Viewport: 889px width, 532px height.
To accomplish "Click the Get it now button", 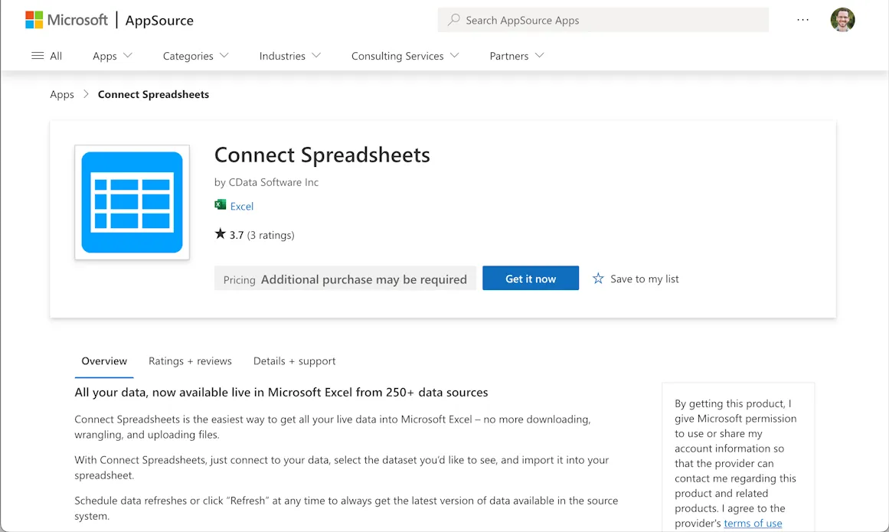I will [531, 279].
